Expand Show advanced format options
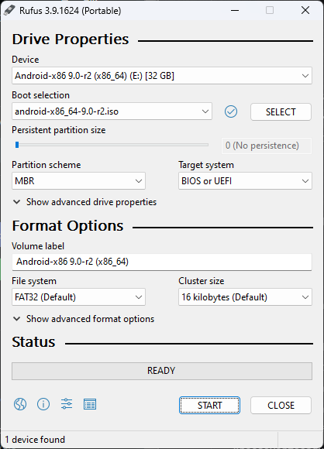The width and height of the screenshot is (324, 449). 84,319
